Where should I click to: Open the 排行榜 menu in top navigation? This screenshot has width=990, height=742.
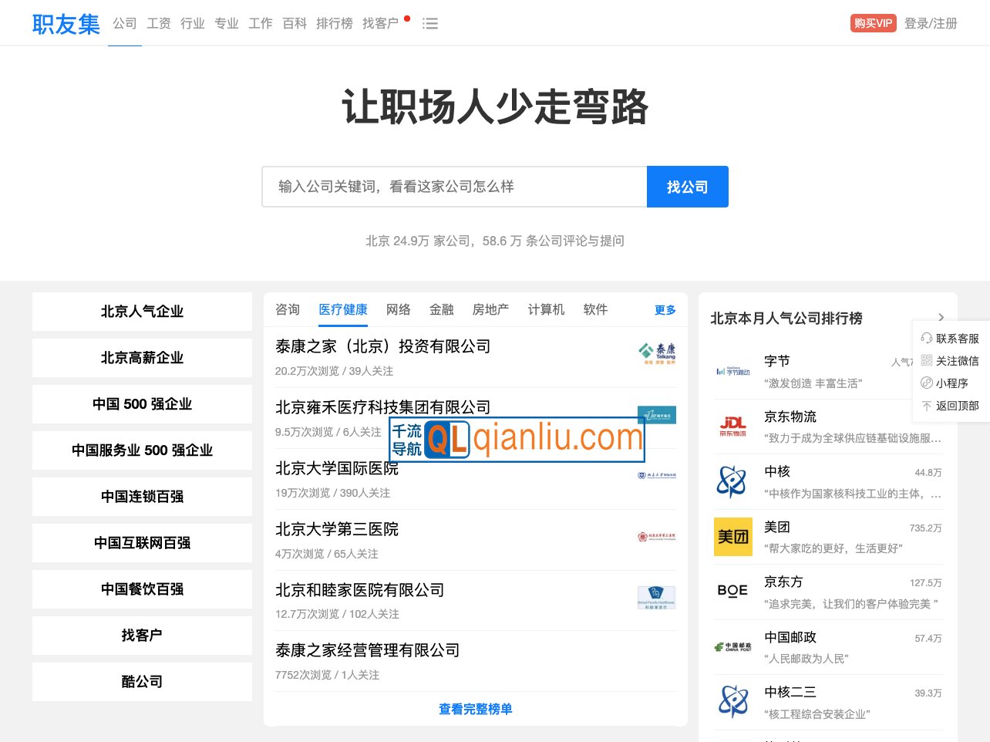pos(335,23)
